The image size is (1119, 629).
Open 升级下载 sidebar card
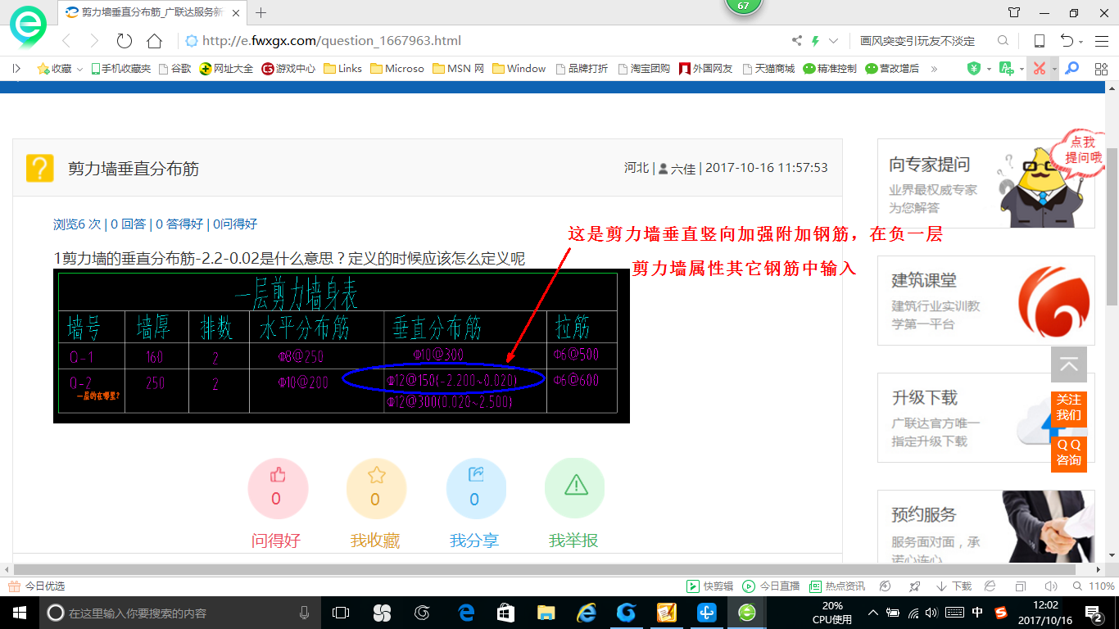pyautogui.click(x=986, y=418)
